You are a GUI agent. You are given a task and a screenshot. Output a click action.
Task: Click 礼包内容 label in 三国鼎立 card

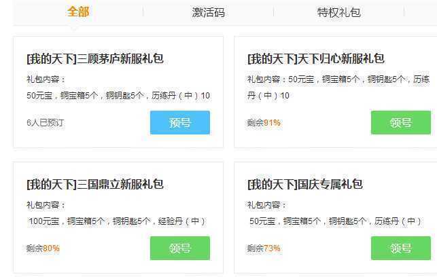coord(46,205)
